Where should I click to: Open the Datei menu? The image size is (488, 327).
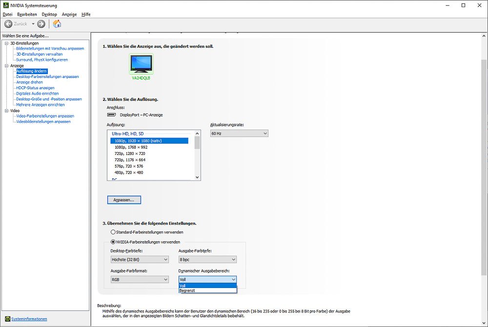tap(7, 14)
